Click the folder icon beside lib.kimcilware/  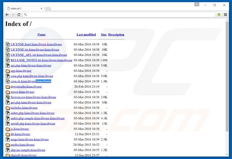coord(8,134)
